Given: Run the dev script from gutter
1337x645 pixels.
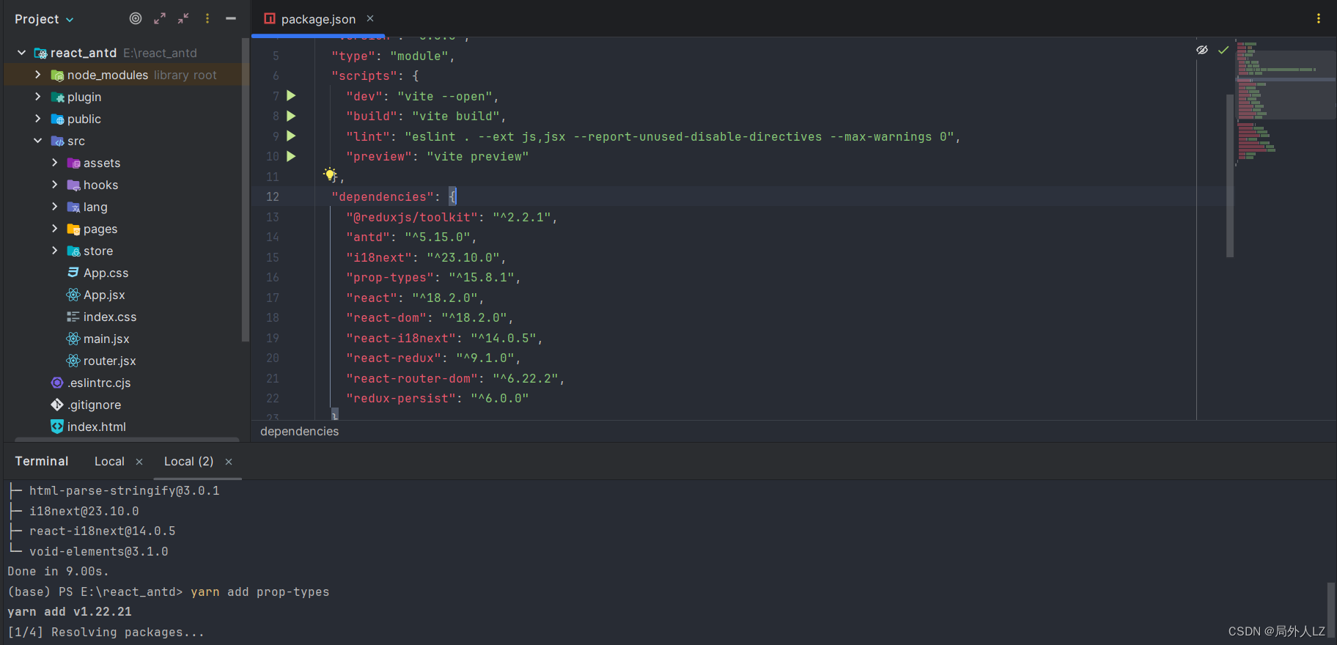Looking at the screenshot, I should pos(291,95).
